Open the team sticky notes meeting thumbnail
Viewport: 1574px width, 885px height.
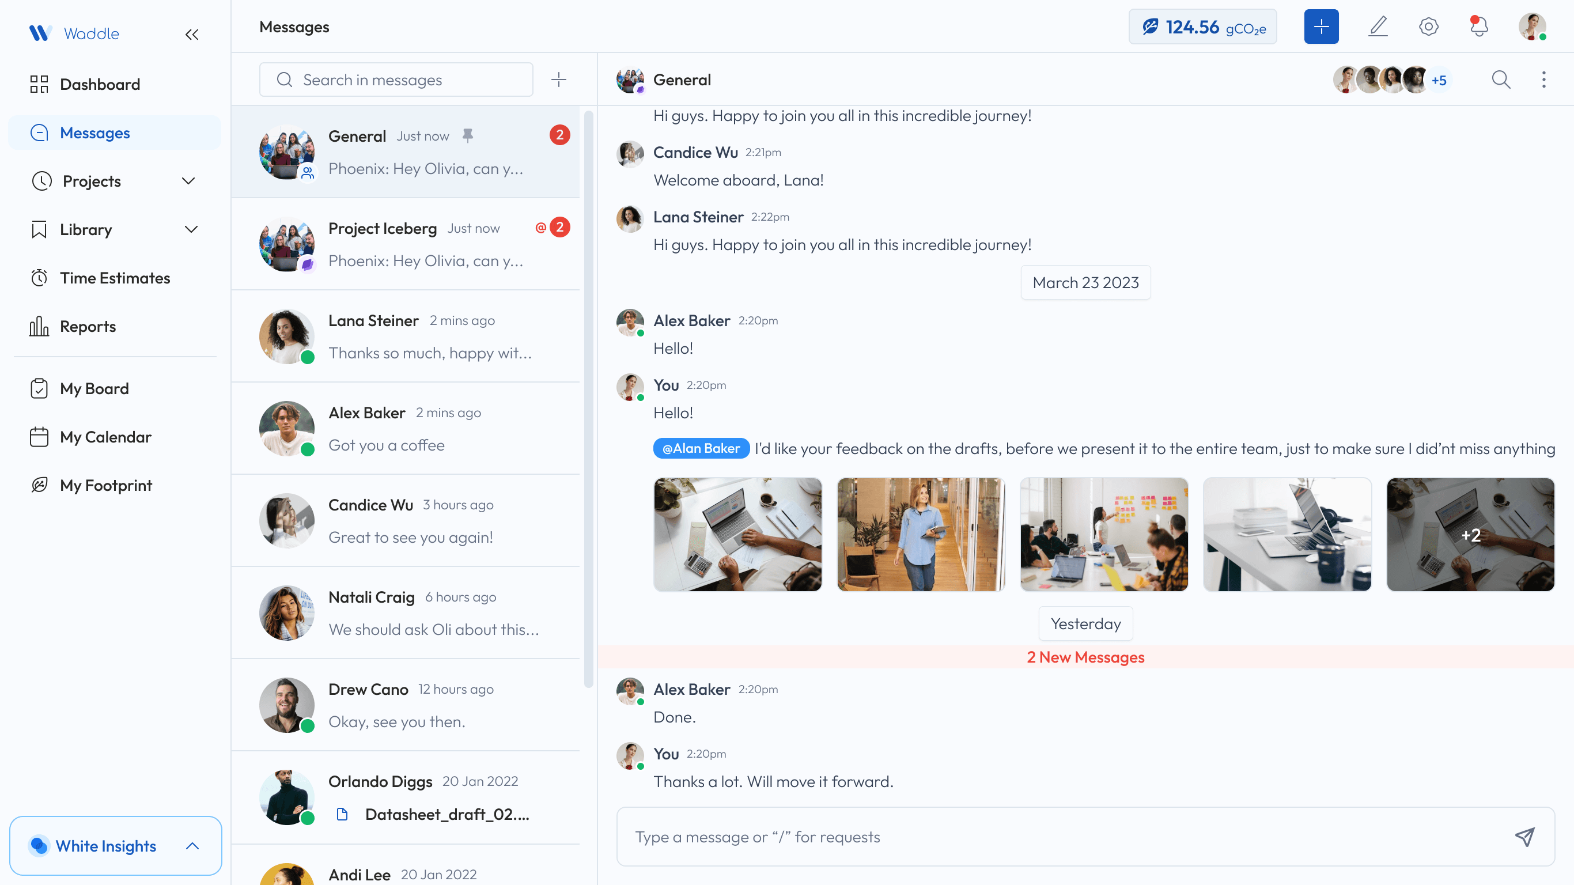click(x=1104, y=535)
